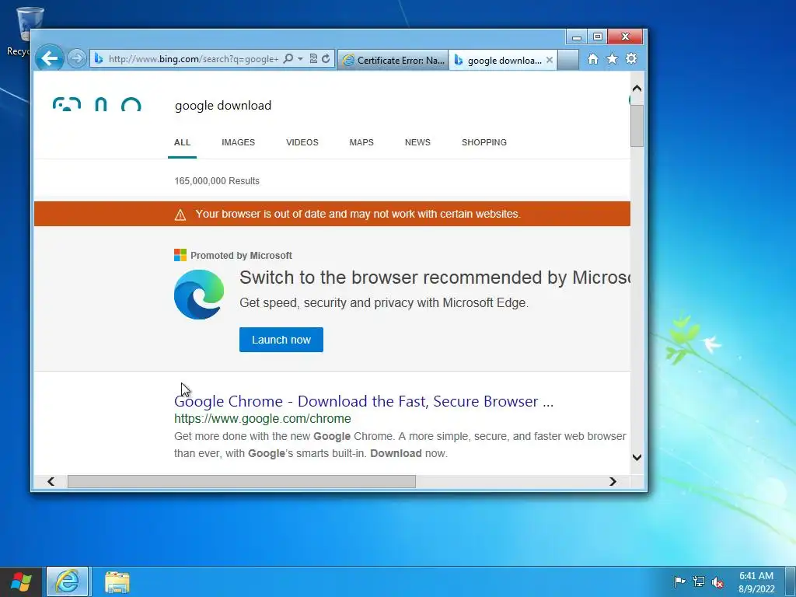Click the Forward navigation arrow
The height and width of the screenshot is (597, 796).
tap(77, 58)
